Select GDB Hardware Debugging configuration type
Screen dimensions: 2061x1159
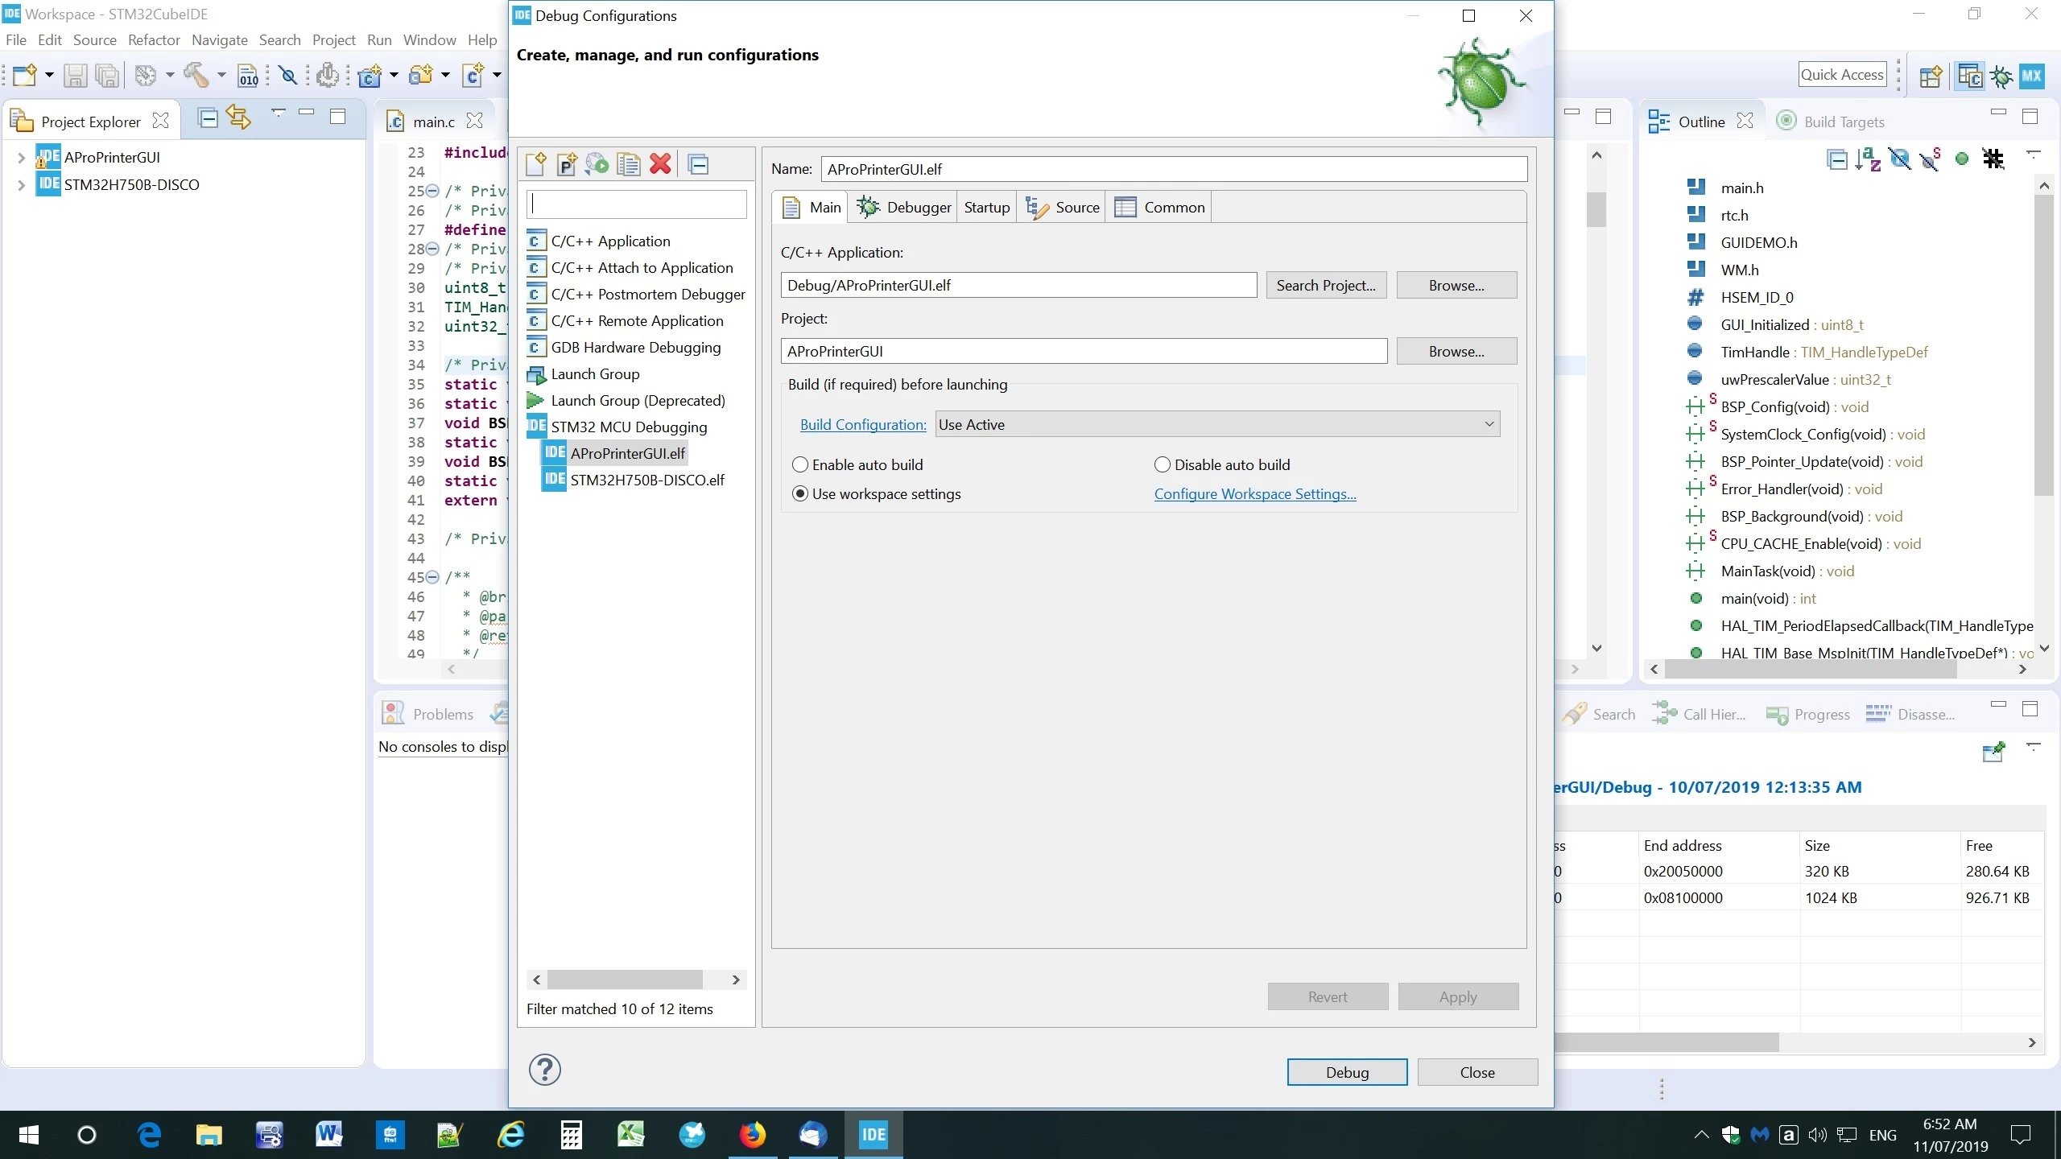pyautogui.click(x=636, y=347)
